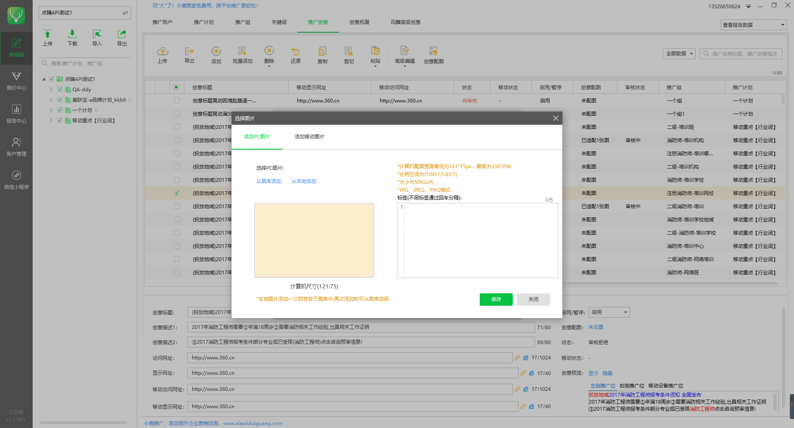794x428 pixels.
Task: Click link icon beside 访问网址 field
Action: pyautogui.click(x=517, y=358)
